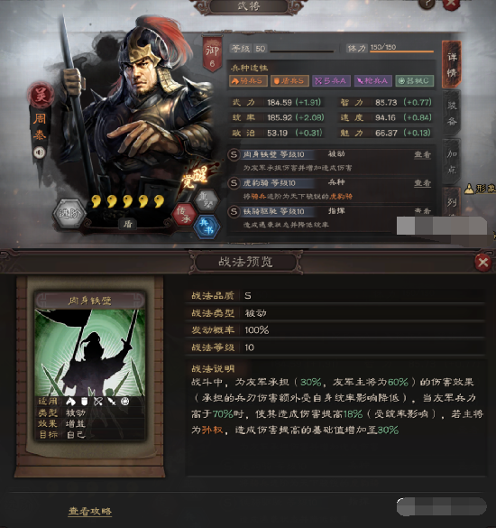Switch to the 详情 side tab
This screenshot has width=496, height=528.
tap(452, 64)
